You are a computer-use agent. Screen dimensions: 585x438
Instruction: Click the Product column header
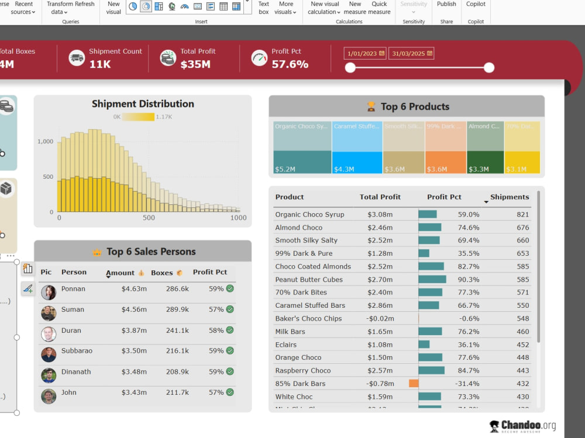[x=290, y=197]
